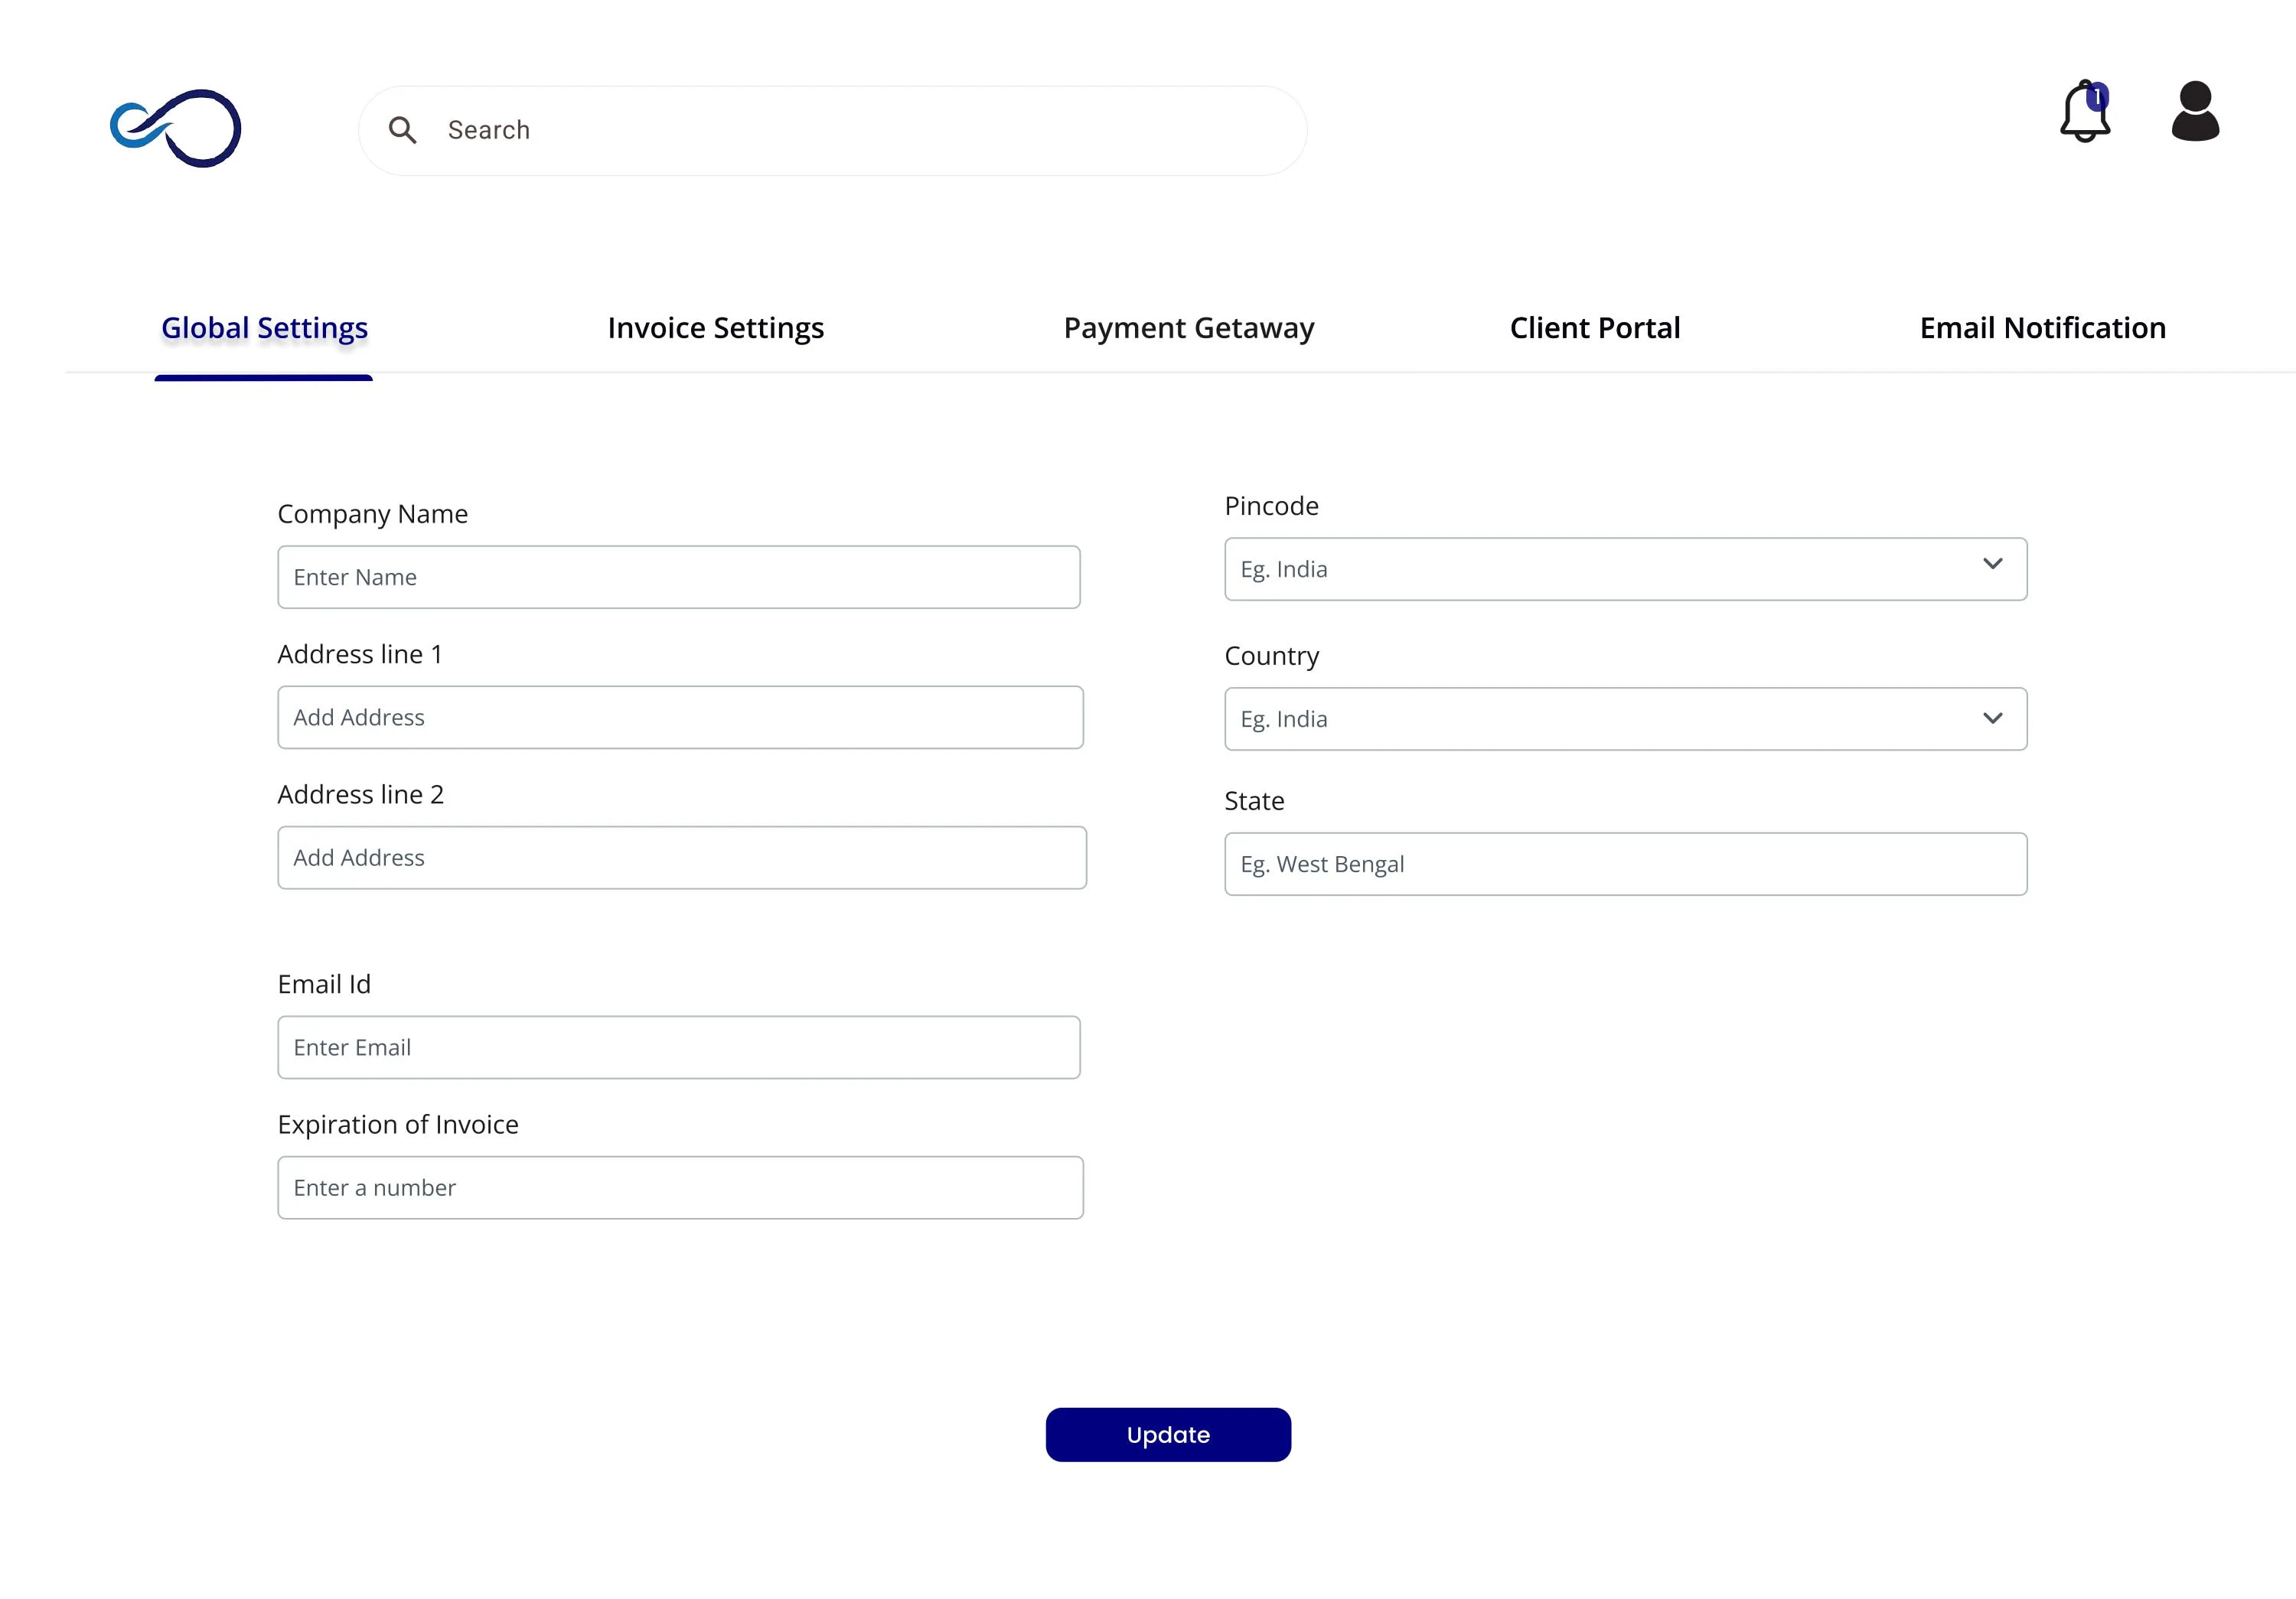2296x1599 pixels.
Task: Click the infinity logo icon
Action: point(176,128)
